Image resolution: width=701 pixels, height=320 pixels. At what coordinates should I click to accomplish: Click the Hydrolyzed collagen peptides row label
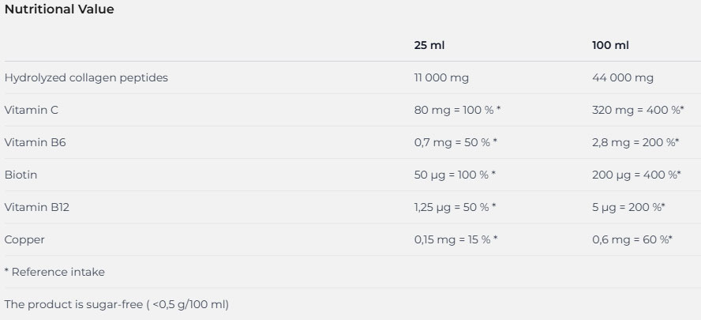click(86, 77)
